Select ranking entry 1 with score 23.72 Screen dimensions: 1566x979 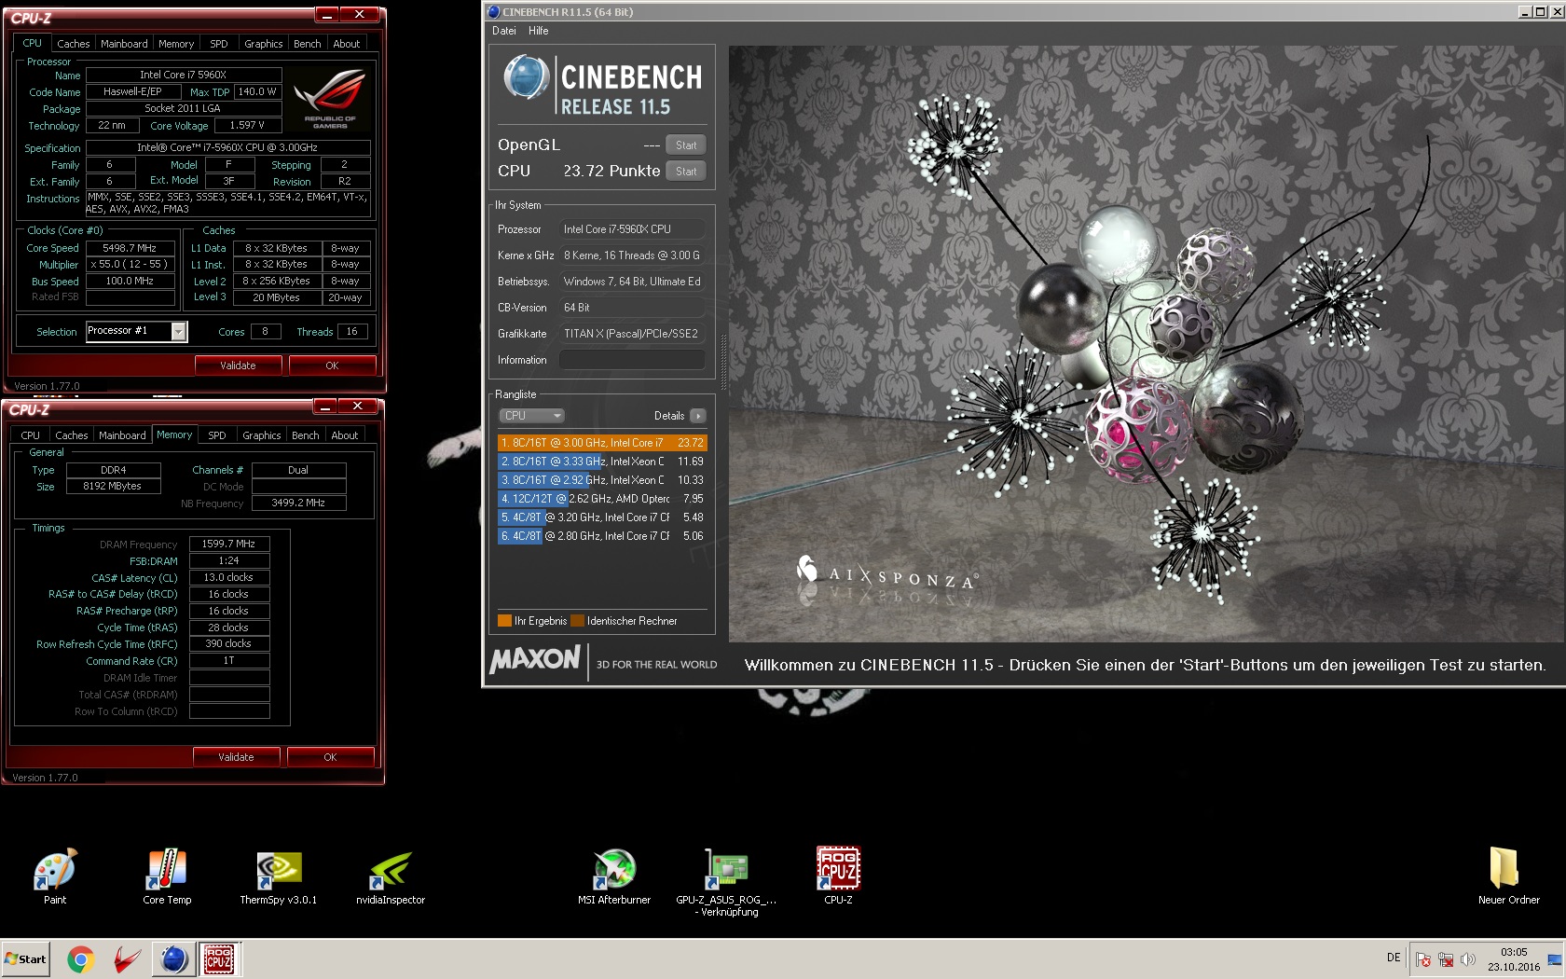pyautogui.click(x=602, y=443)
